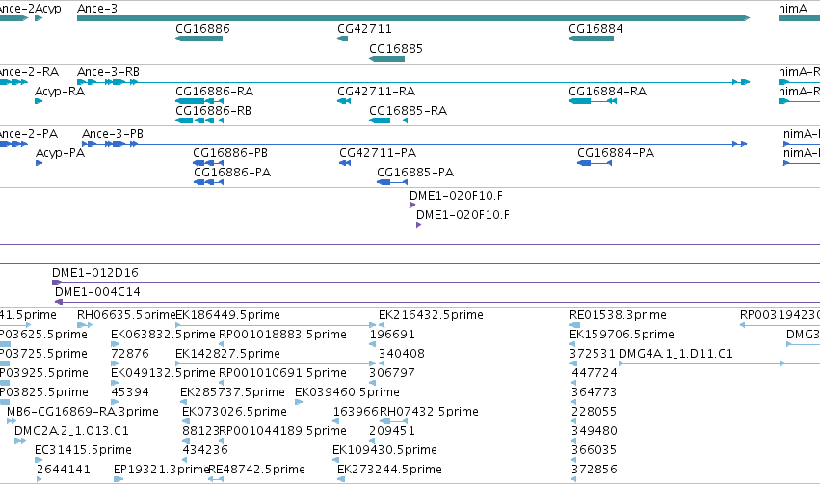Click the EK186449.5prime EST label
The width and height of the screenshot is (820, 484).
(x=228, y=315)
